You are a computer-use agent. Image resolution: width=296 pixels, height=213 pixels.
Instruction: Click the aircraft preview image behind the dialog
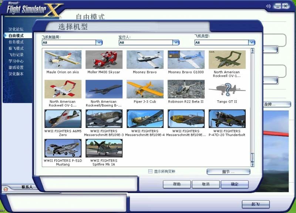click(x=276, y=151)
